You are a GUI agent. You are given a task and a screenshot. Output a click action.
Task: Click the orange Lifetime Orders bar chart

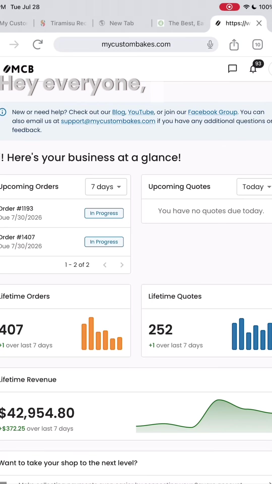pyautogui.click(x=102, y=334)
